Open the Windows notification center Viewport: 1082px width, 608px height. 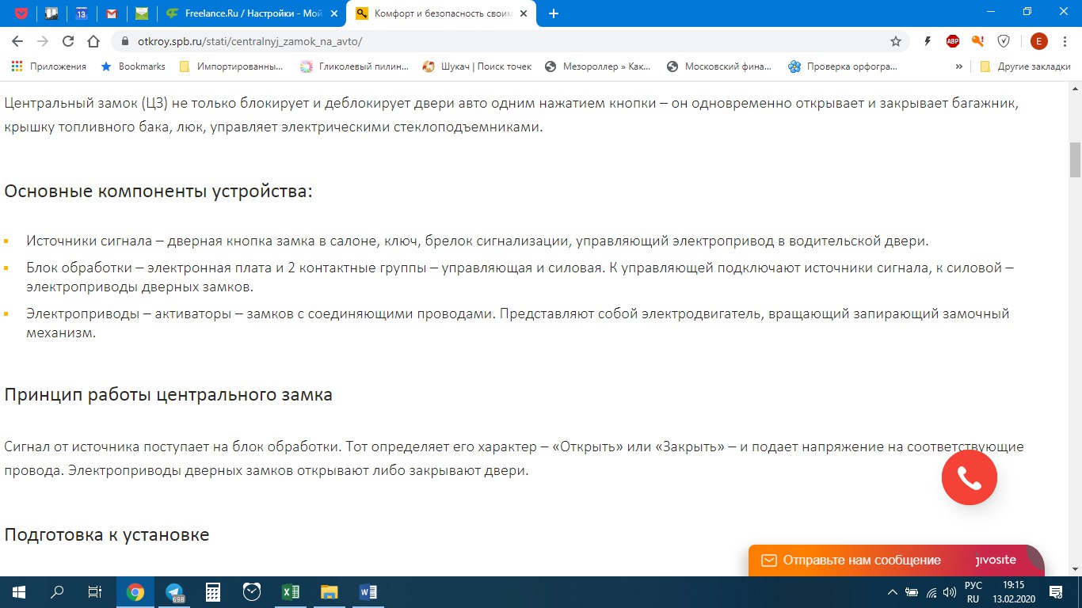pos(1056,592)
